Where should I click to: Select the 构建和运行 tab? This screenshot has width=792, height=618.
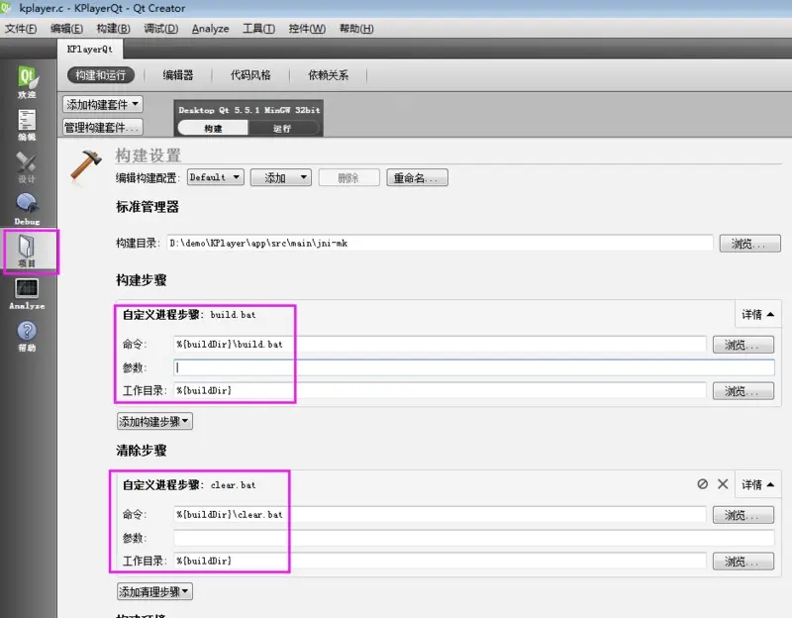click(x=101, y=75)
